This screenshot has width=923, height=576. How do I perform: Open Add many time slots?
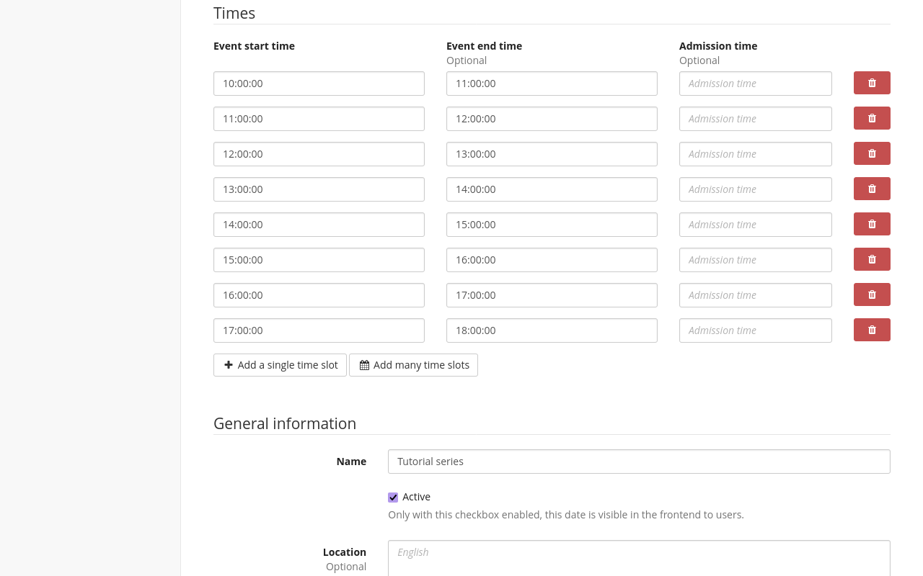(413, 365)
